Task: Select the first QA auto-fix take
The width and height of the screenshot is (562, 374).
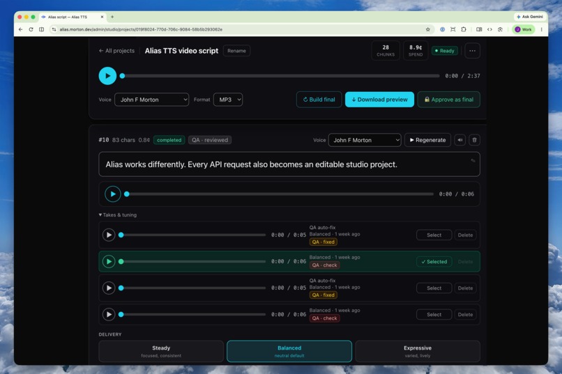Action: 434,235
